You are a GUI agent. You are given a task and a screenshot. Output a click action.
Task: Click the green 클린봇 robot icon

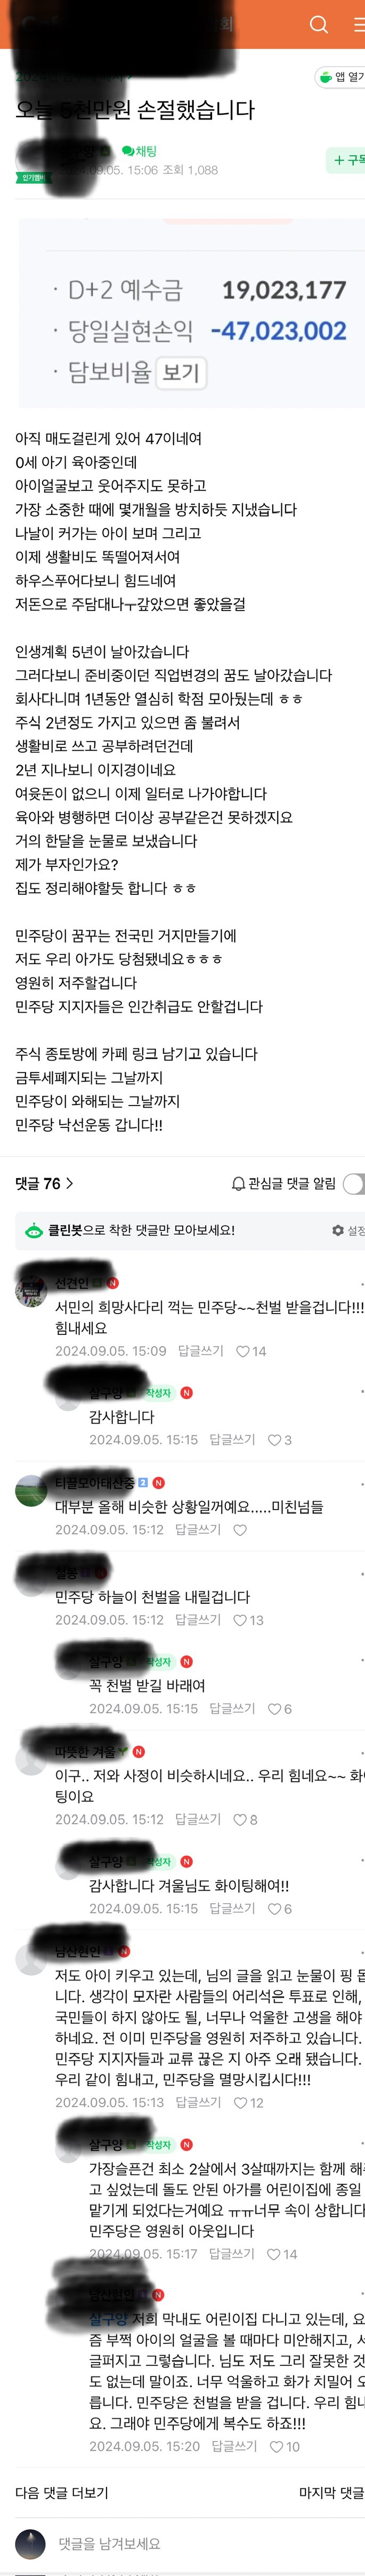34,1230
